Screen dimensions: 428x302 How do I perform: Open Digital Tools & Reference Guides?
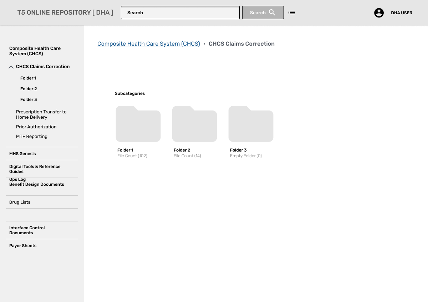[x=35, y=169]
